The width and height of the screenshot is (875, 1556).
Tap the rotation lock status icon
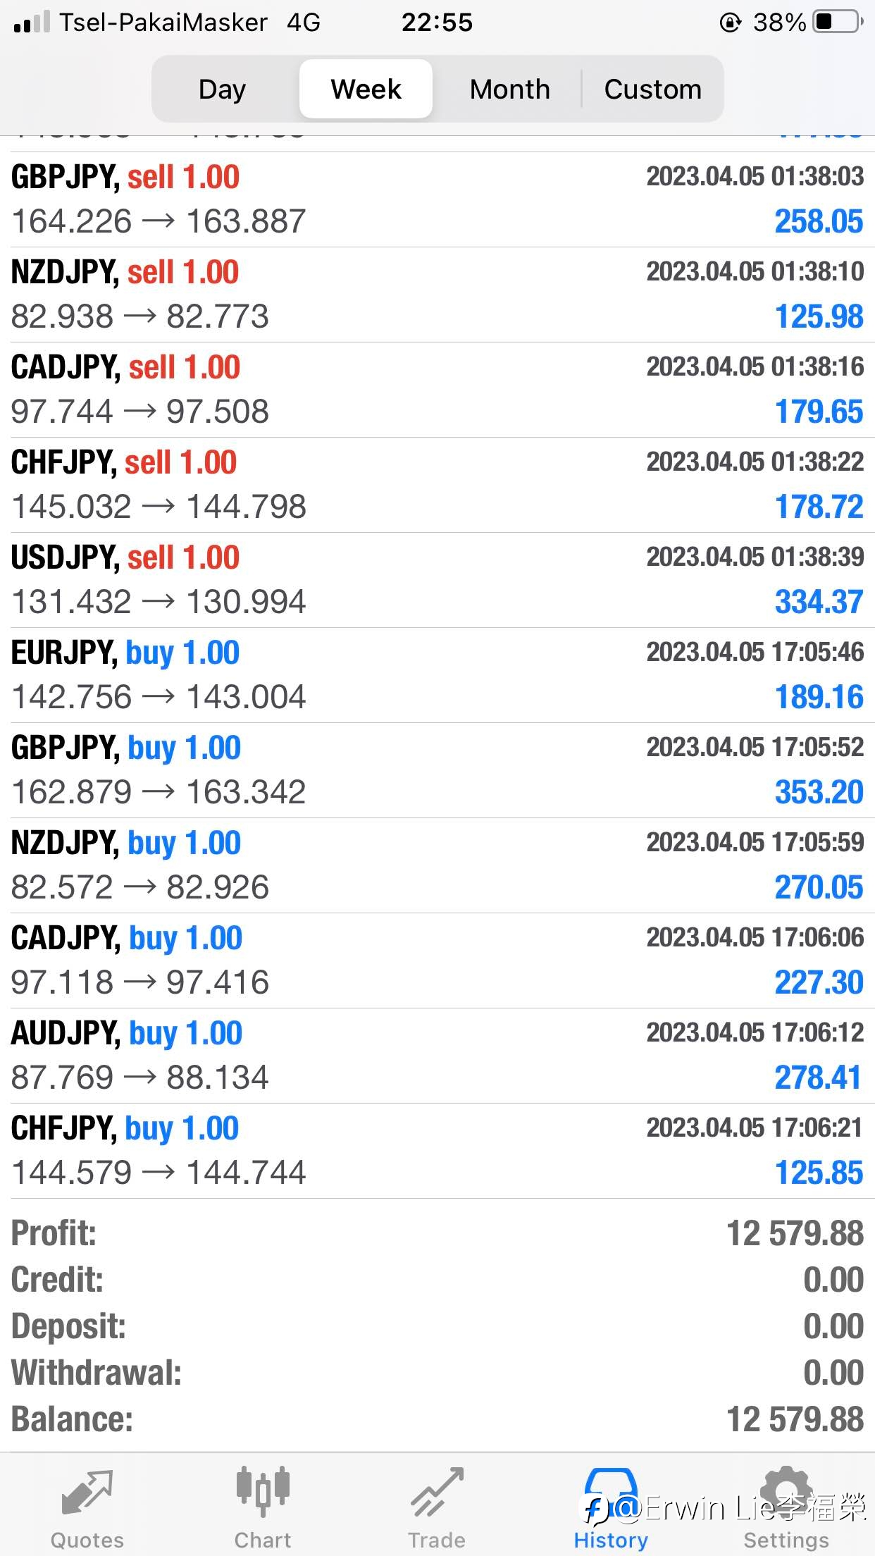[730, 23]
